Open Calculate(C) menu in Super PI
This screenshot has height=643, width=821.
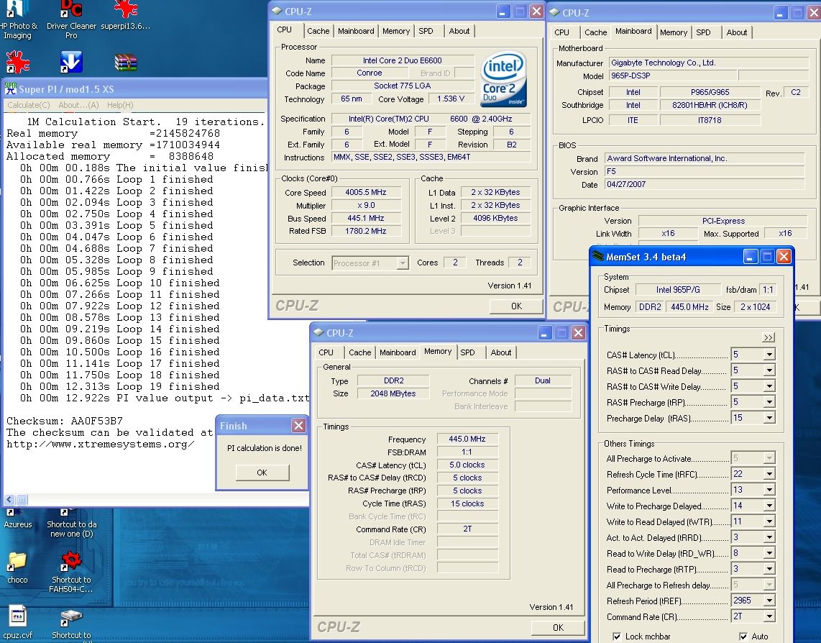point(29,105)
